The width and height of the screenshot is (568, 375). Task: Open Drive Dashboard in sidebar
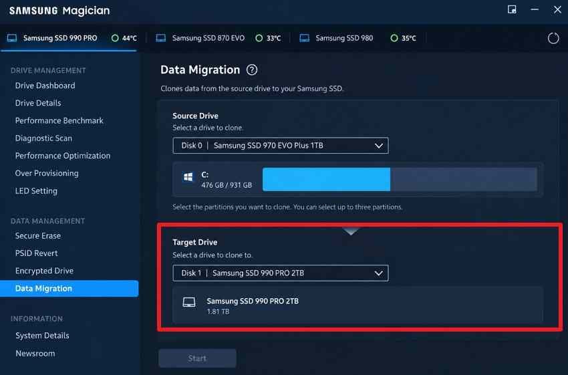point(45,86)
